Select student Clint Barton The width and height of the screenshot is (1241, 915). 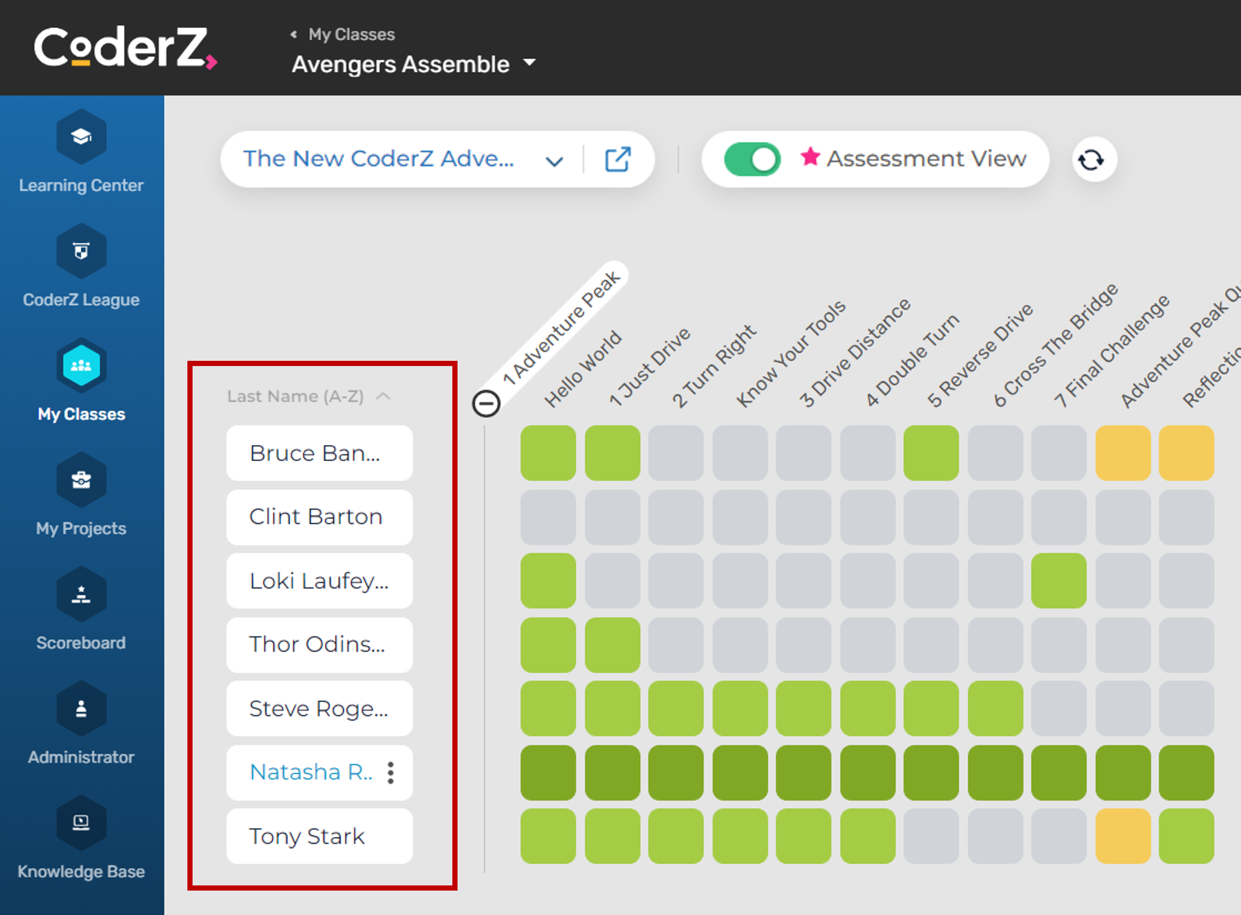click(319, 517)
